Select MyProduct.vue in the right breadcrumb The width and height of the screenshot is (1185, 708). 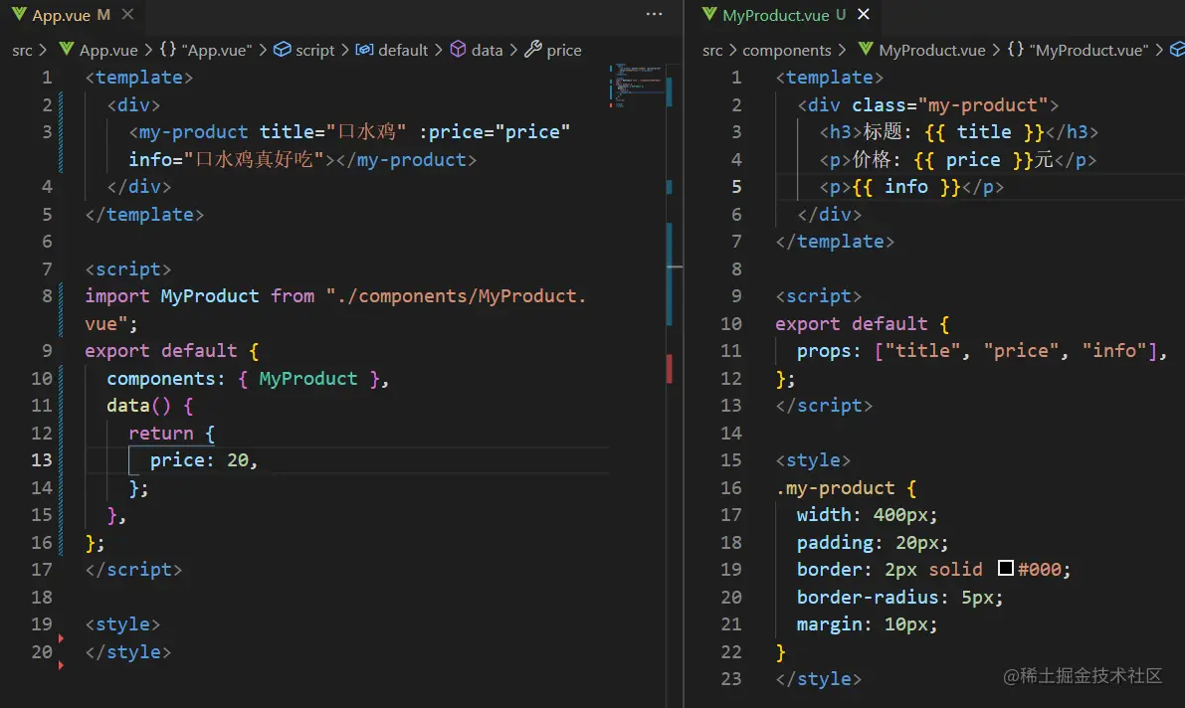tap(932, 50)
